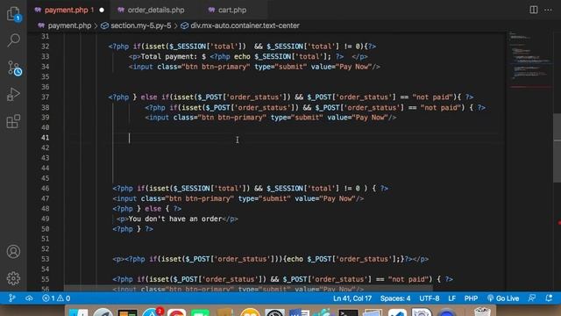Open the Search view in activity bar
This screenshot has height=316, width=561.
tap(14, 40)
